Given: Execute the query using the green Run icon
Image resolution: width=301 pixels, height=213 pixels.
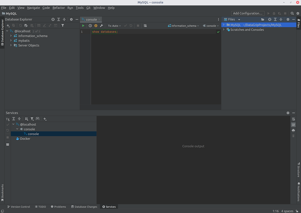Looking at the screenshot, I should 83,25.
